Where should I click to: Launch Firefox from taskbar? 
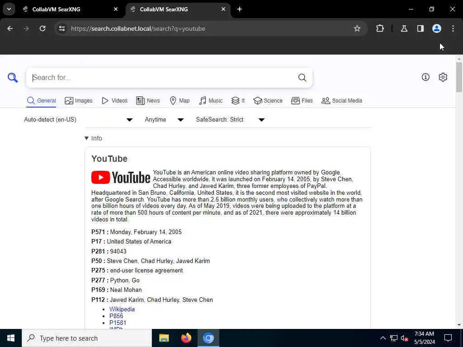[x=186, y=338]
